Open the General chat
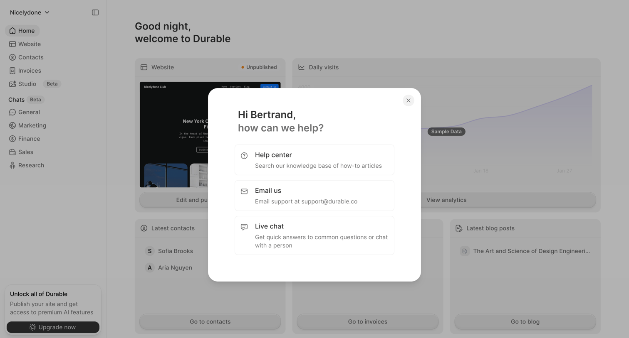 [x=25, y=112]
